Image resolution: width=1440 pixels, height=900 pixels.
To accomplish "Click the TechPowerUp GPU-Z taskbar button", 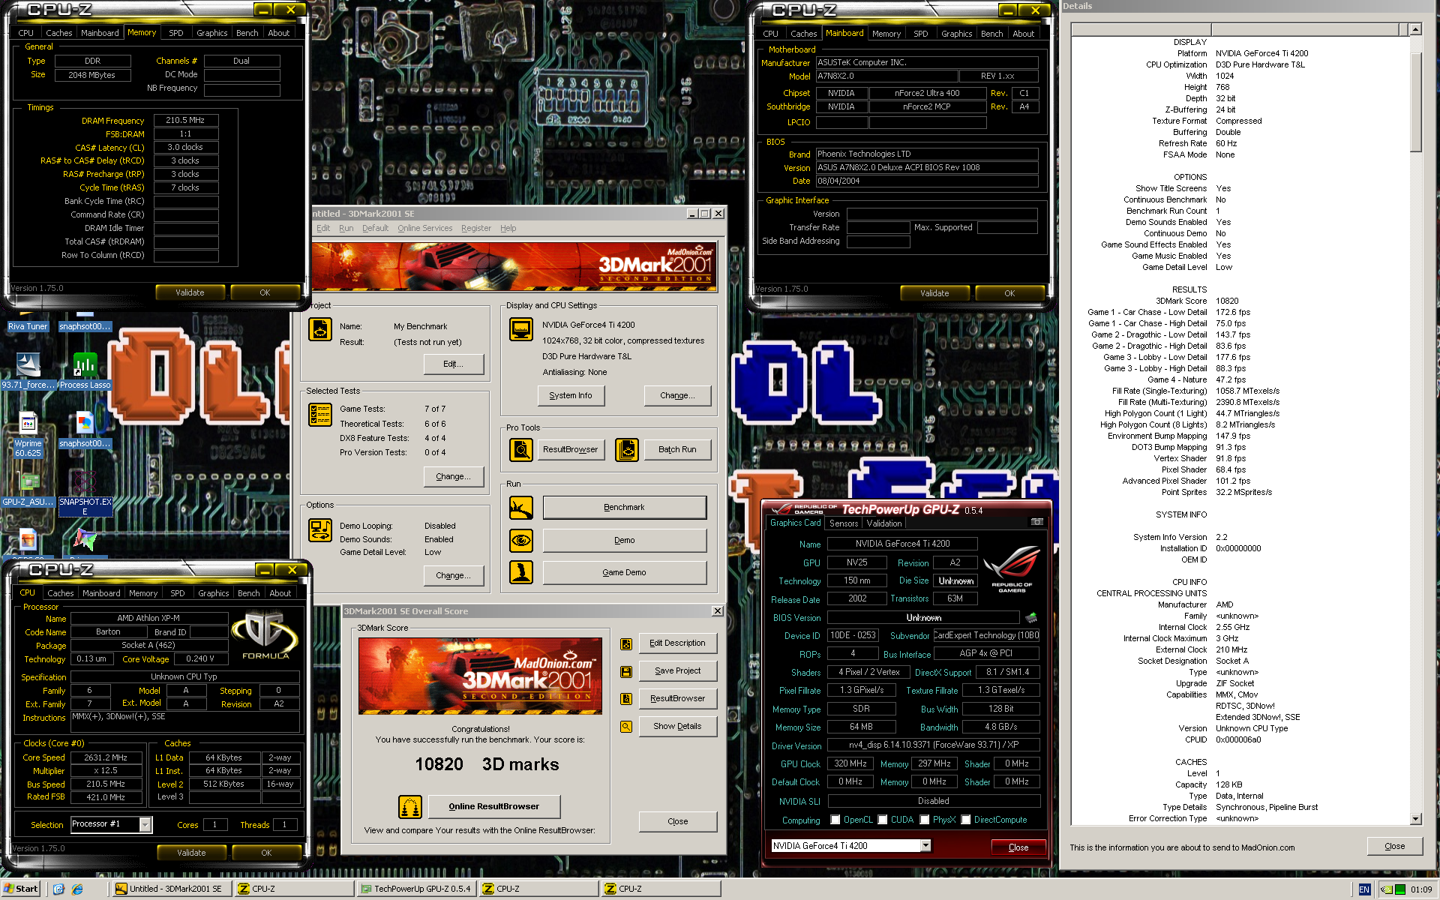I will 416,889.
